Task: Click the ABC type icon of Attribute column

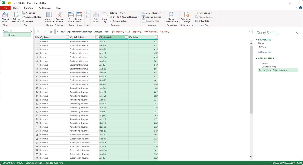Action: [101, 37]
